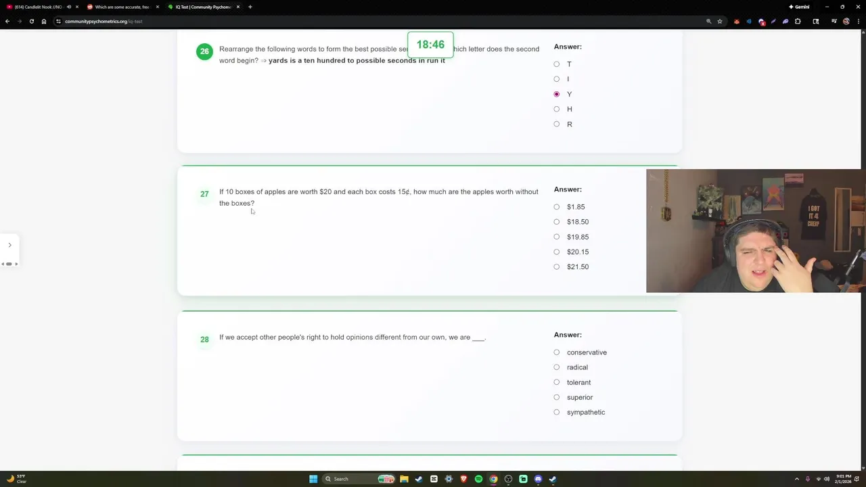Close the IQ Test tab
Viewport: 866px width, 487px height.
coord(238,7)
